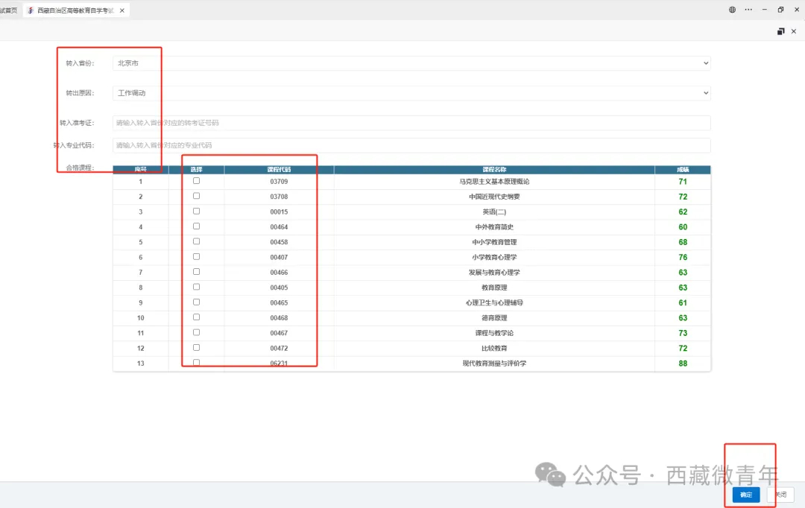Click the dialog maximize/restore icon

pyautogui.click(x=780, y=31)
